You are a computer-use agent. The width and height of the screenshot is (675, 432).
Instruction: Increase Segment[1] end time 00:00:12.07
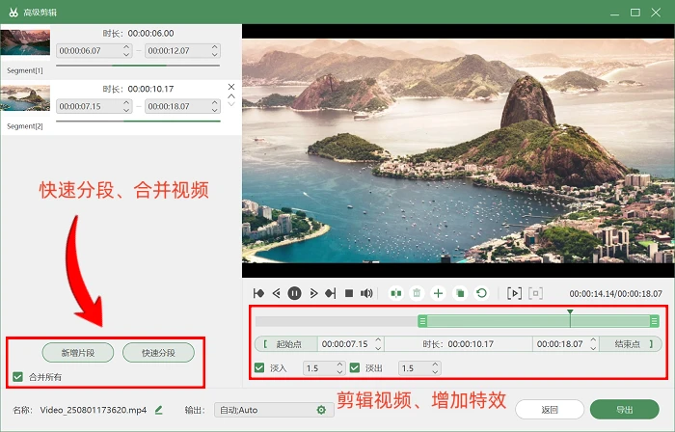coord(215,47)
